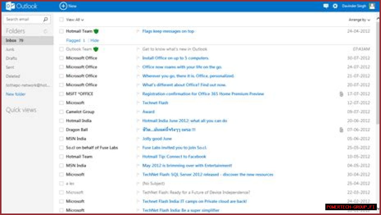Toggle flag on Flags keep messages on top

138,31
